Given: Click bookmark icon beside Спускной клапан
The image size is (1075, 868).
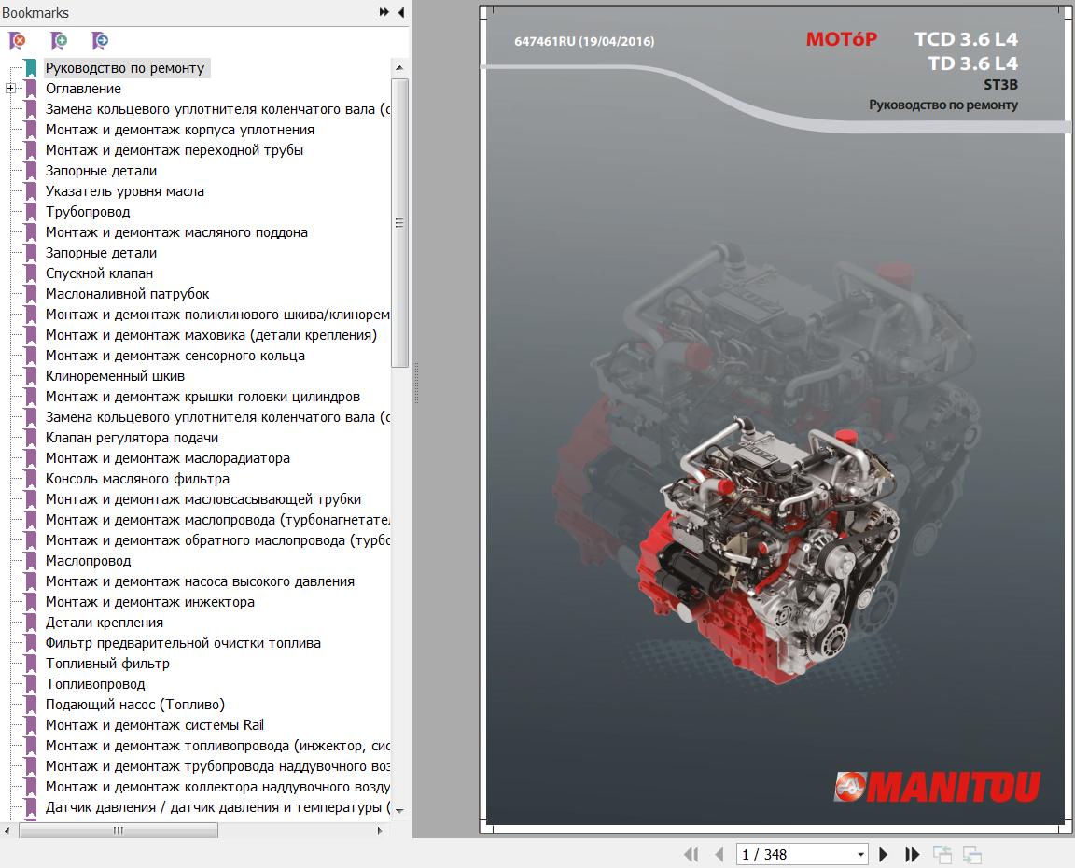Looking at the screenshot, I should coord(31,273).
